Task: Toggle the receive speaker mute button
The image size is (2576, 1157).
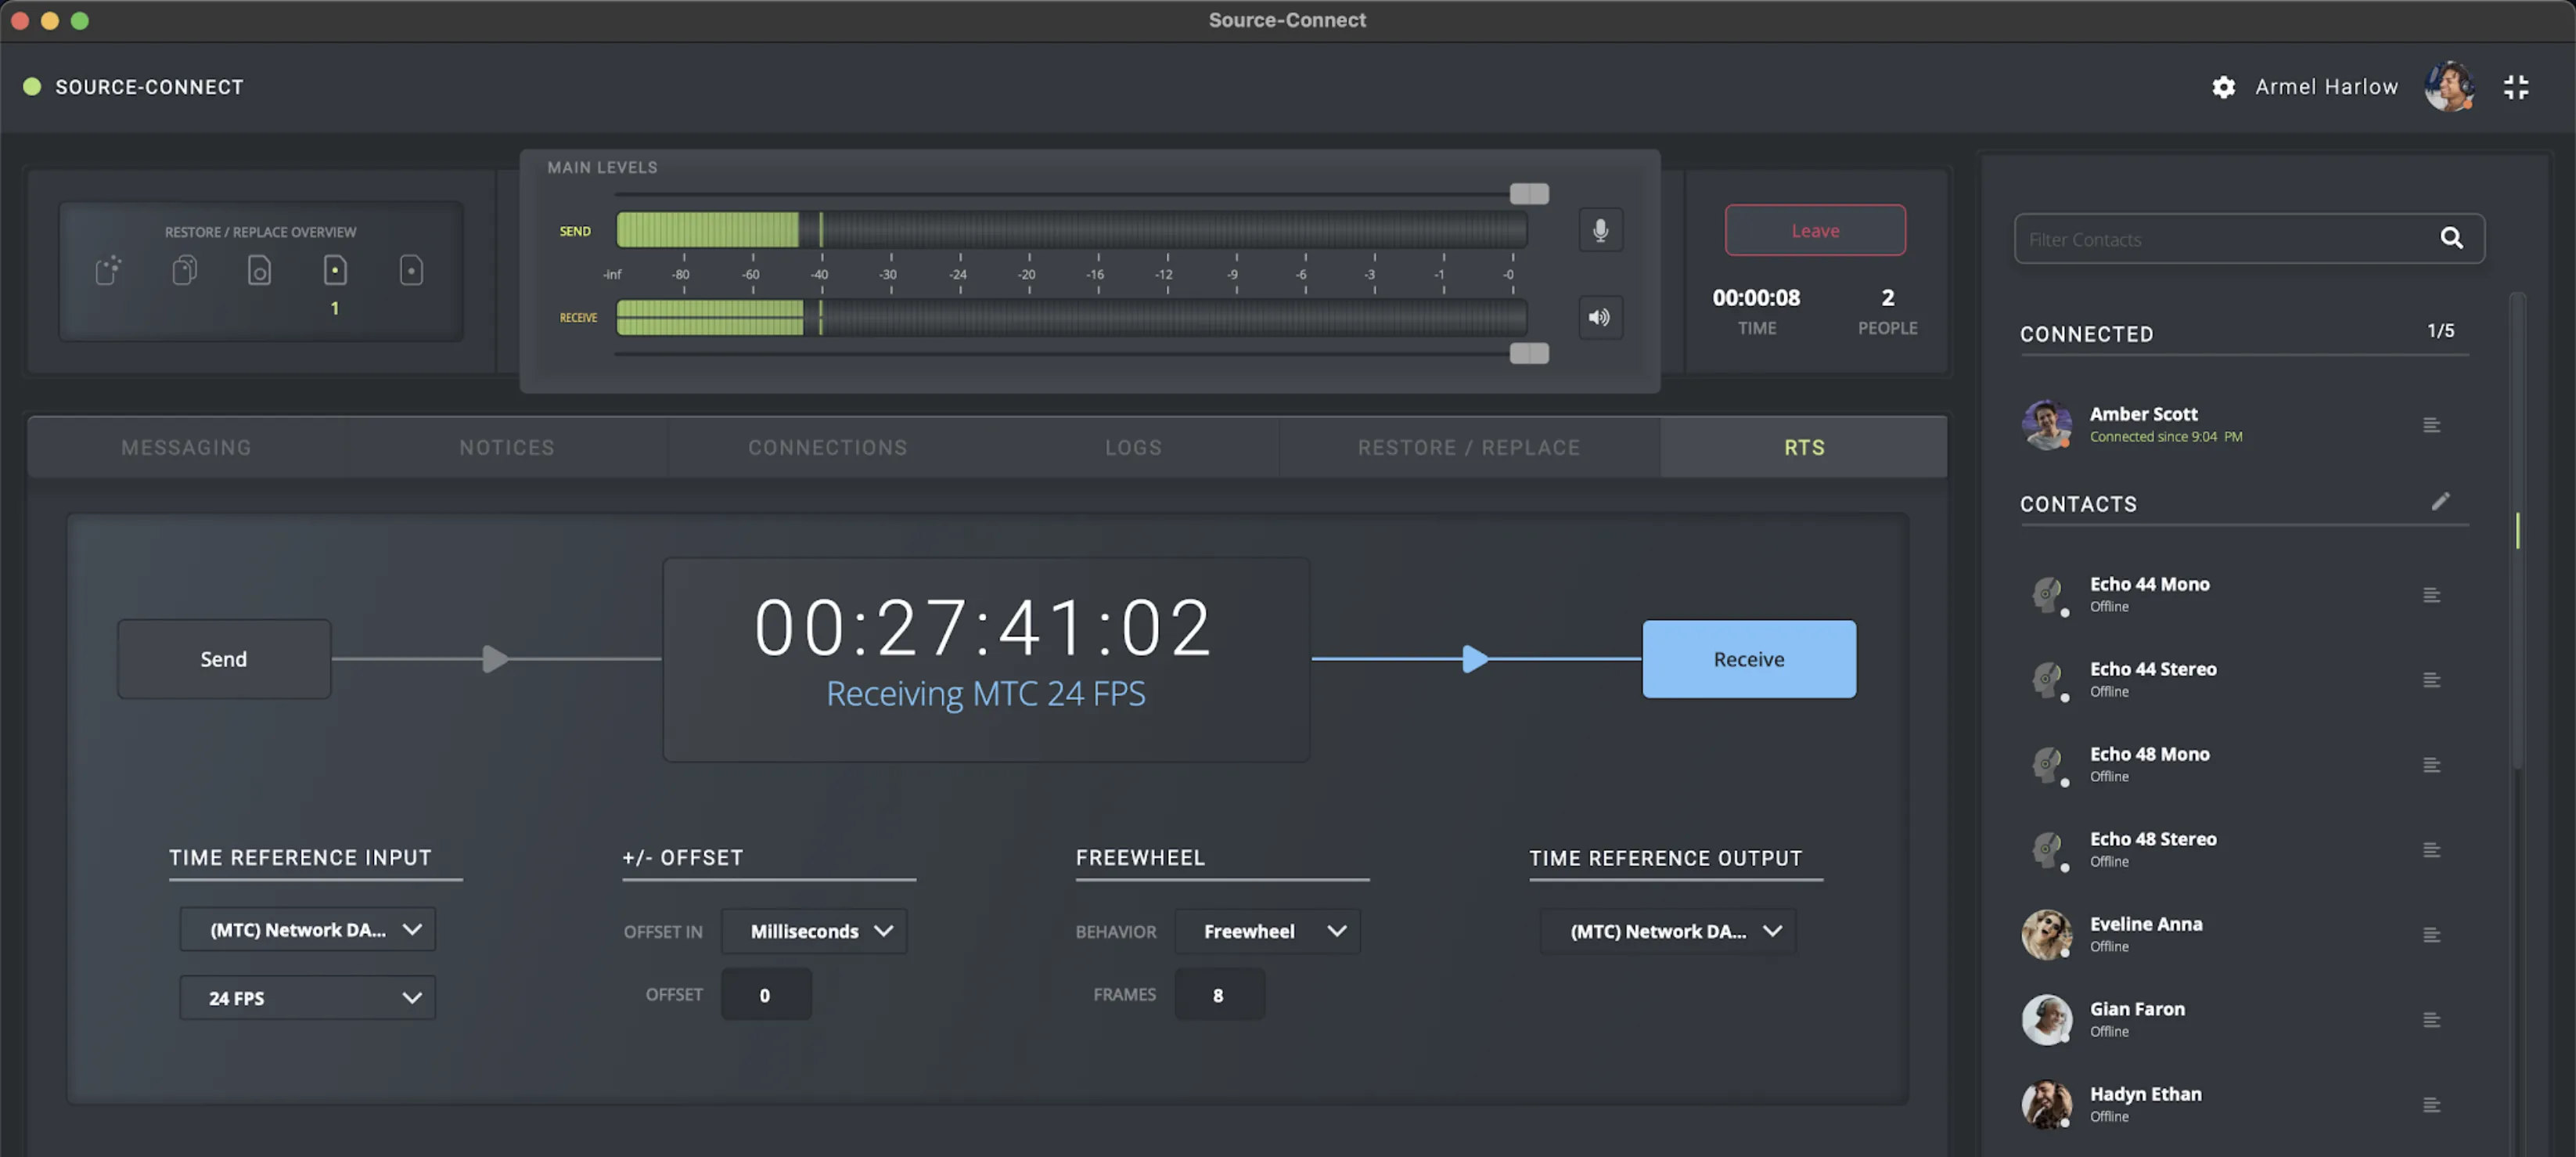Action: (x=1600, y=317)
